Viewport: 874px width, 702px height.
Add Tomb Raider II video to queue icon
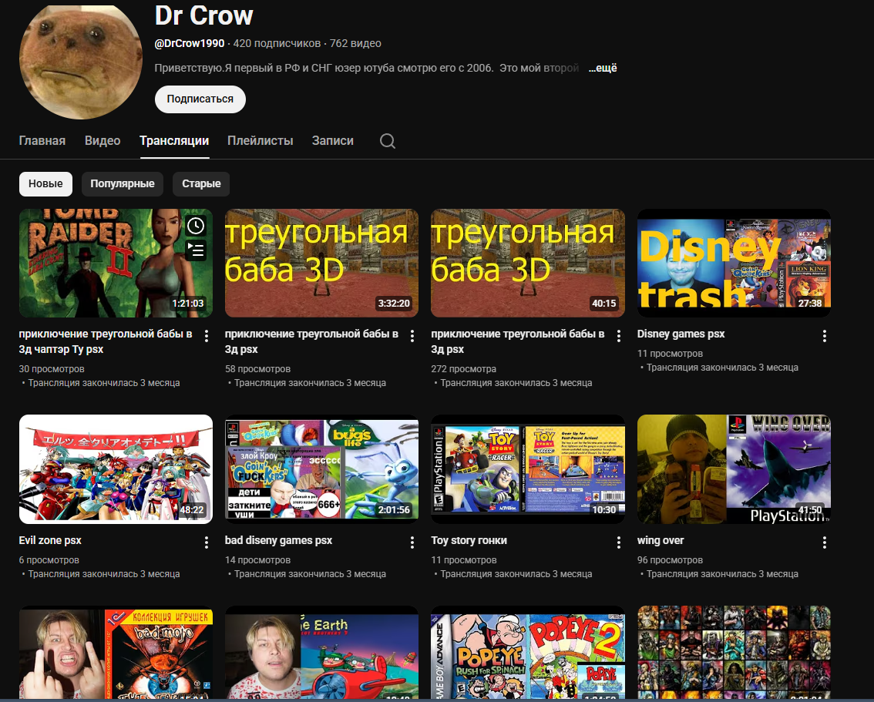coord(196,250)
